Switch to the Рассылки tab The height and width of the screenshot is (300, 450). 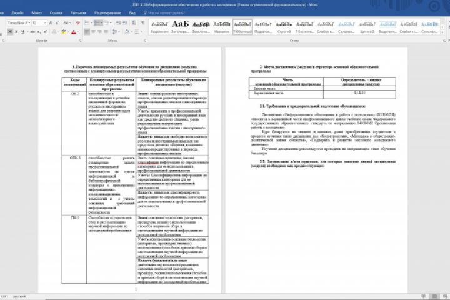(x=78, y=13)
